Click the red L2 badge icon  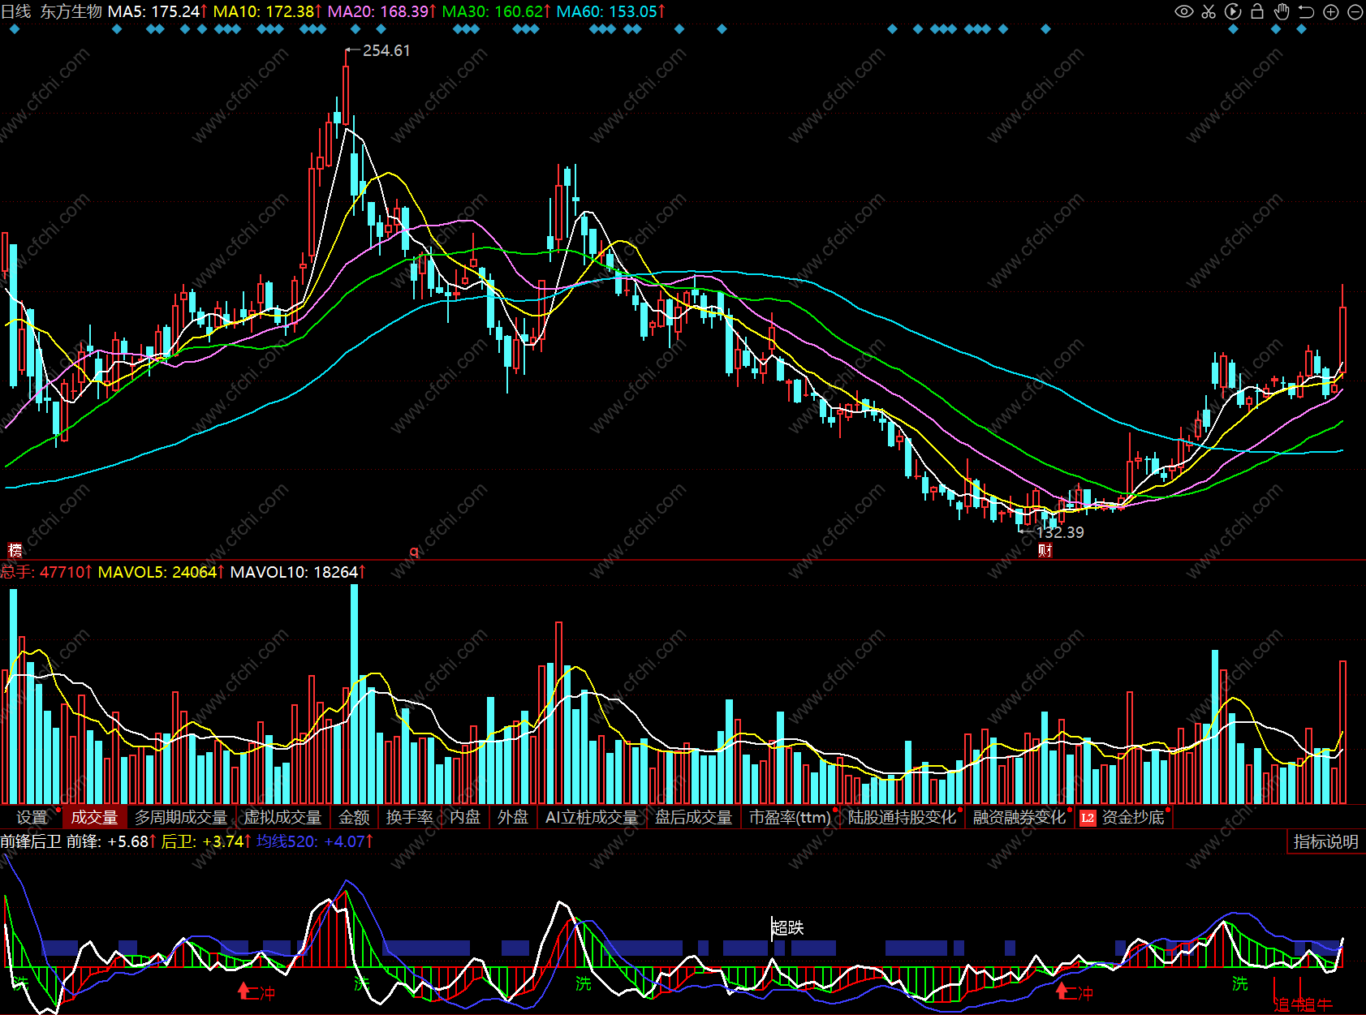coord(1088,818)
